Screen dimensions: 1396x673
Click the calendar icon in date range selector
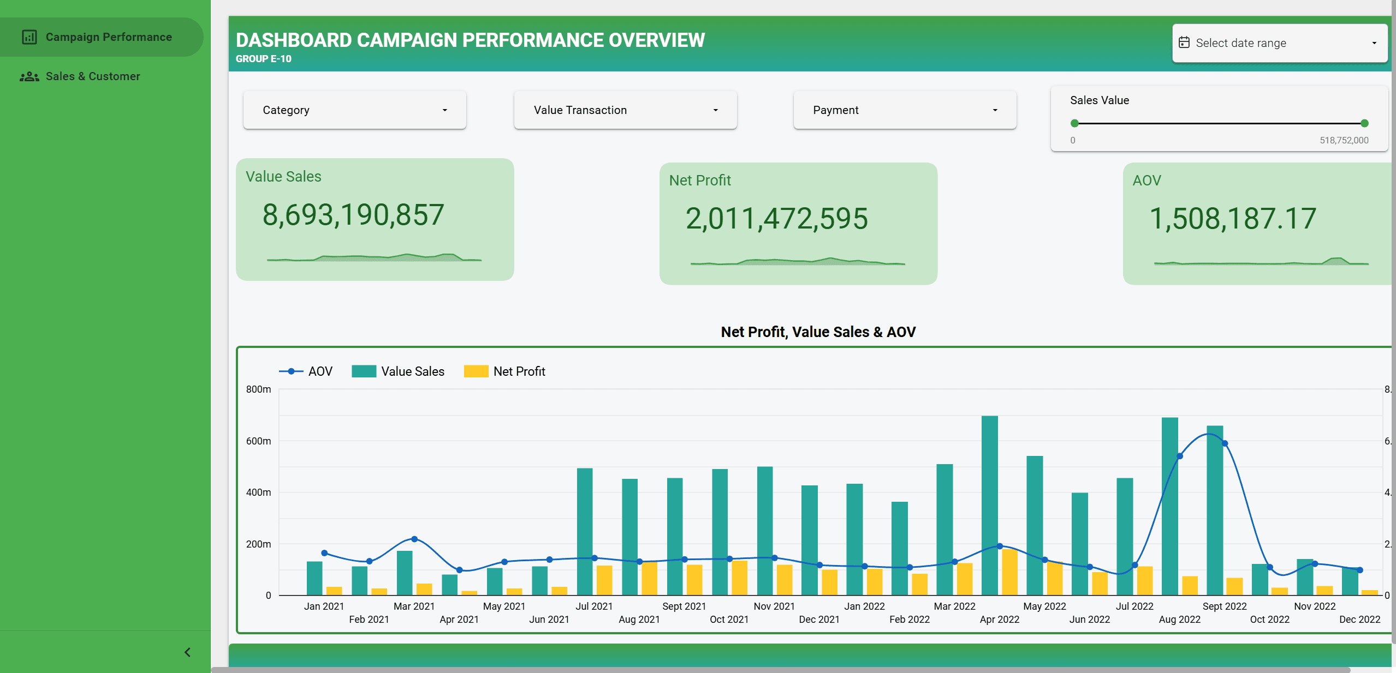(x=1184, y=43)
